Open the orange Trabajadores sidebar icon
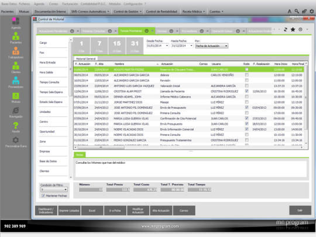 point(16,51)
